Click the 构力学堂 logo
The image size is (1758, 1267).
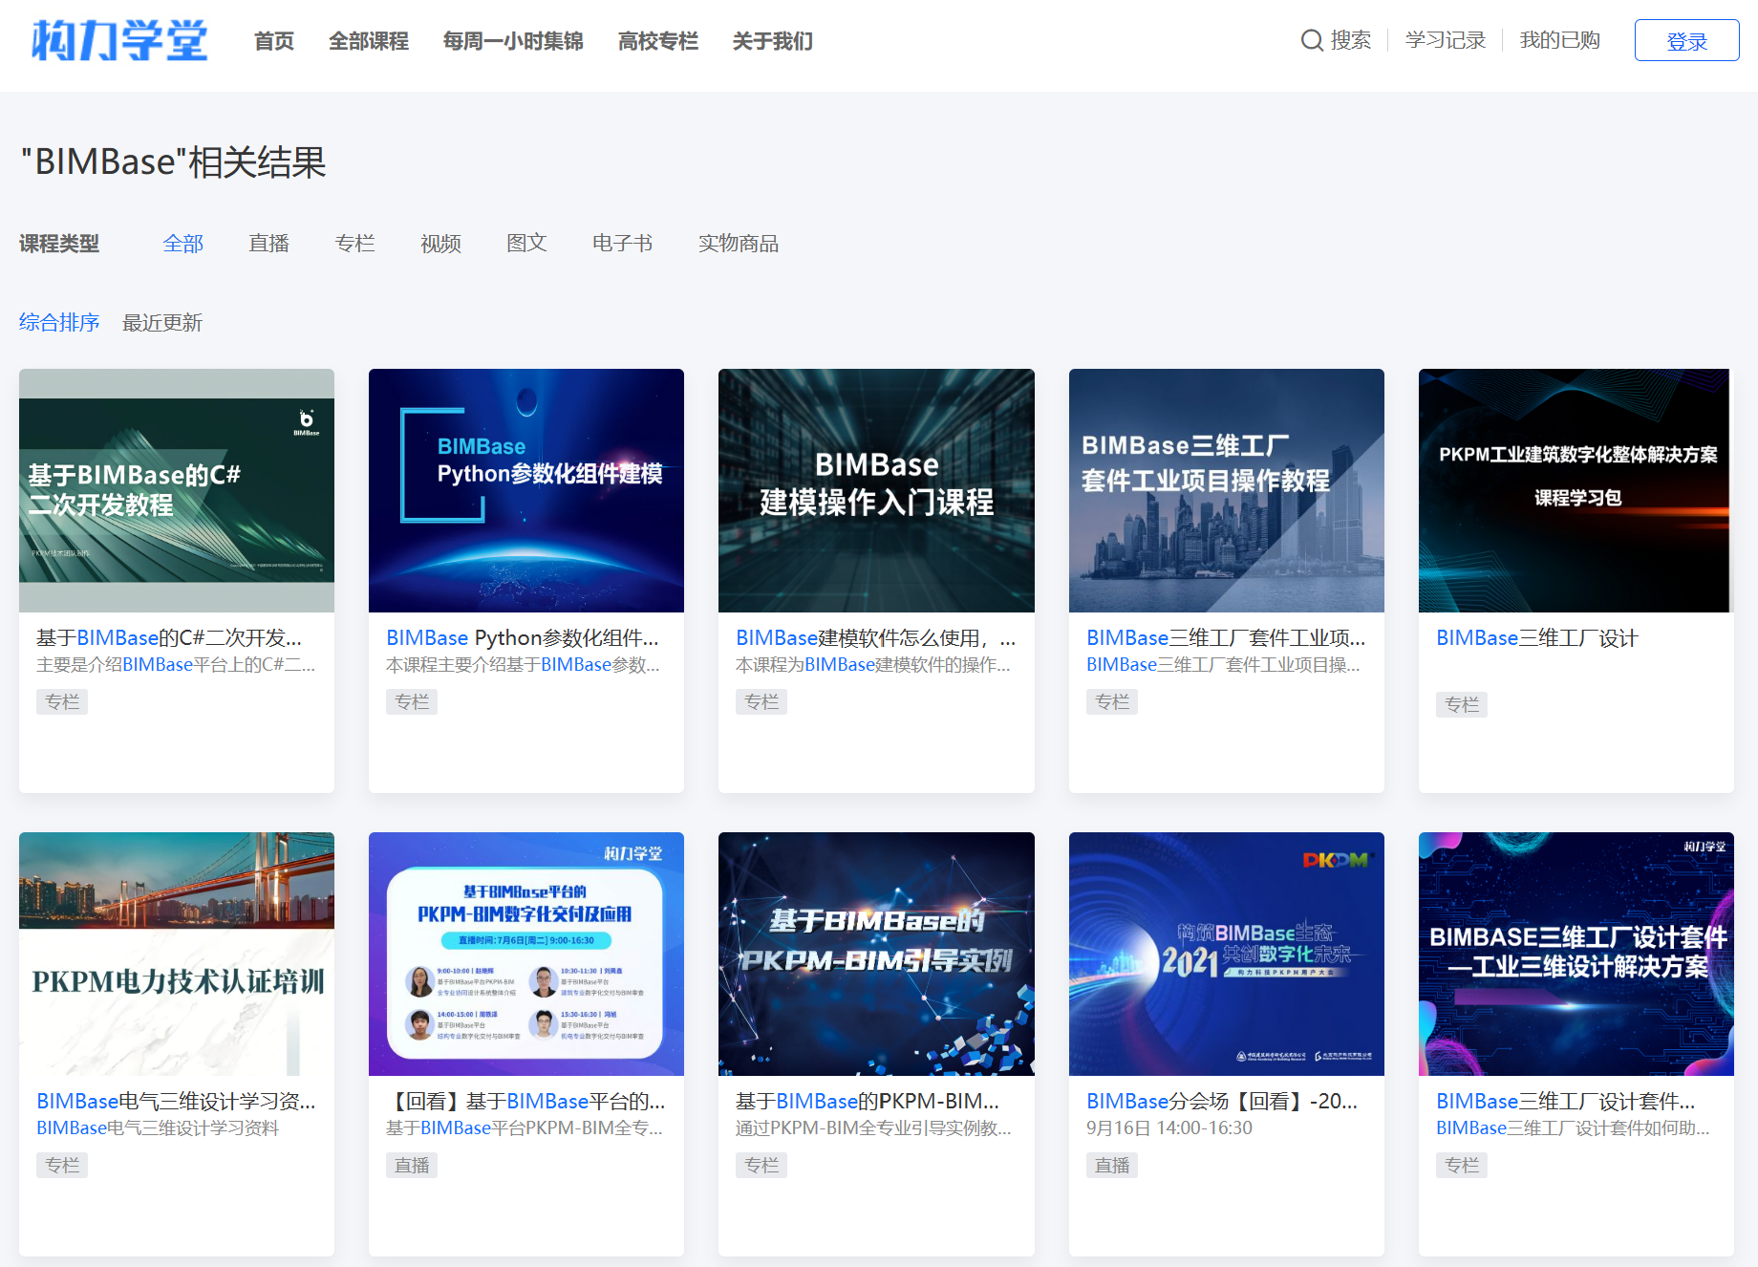click(x=119, y=40)
